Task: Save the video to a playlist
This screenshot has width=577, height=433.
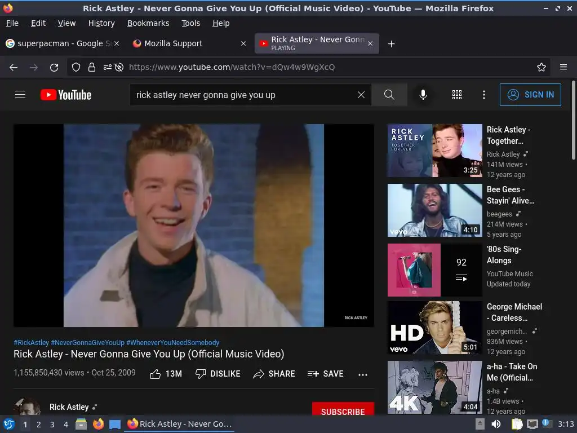Action: click(326, 374)
